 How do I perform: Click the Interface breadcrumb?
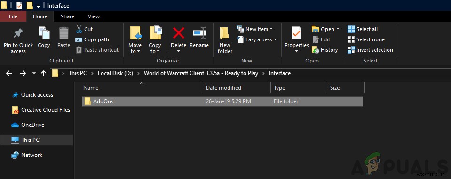279,73
